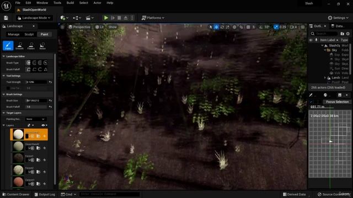
Task: Open Outliner settings gear icon
Action: pyautogui.click(x=348, y=34)
